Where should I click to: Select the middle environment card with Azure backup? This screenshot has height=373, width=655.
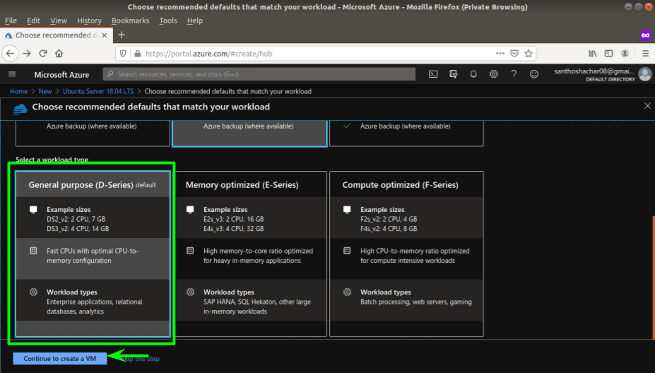250,134
